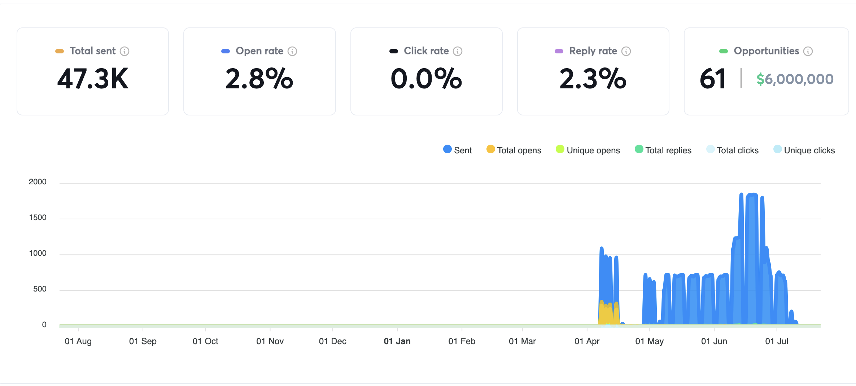
Task: Click the info icon beside Opportunities
Action: [808, 51]
